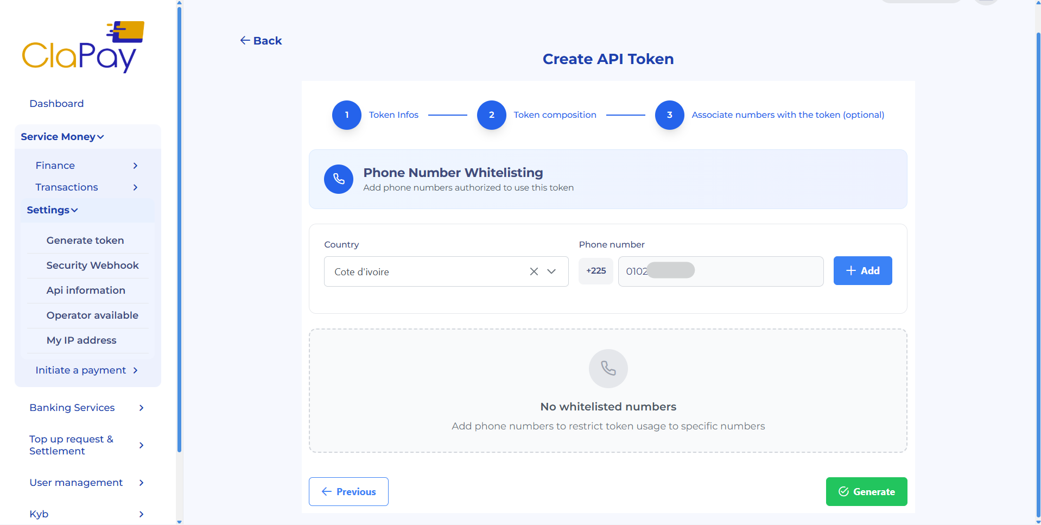Click the Generate button

866,491
